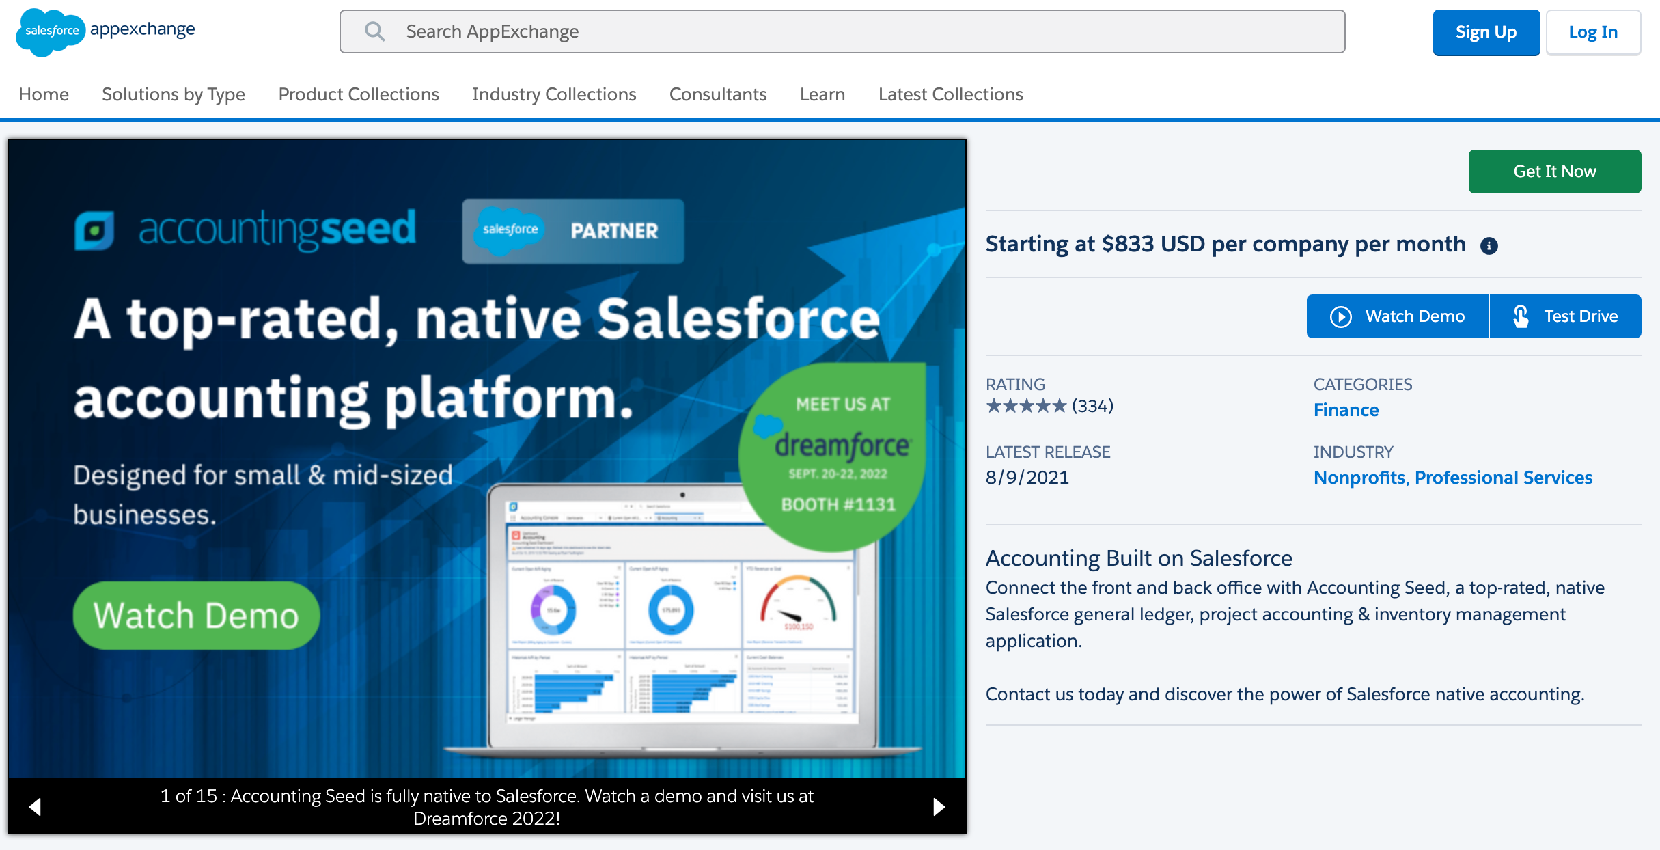Click the Test Drive hand icon
Image resolution: width=1660 pixels, height=850 pixels.
1521,316
